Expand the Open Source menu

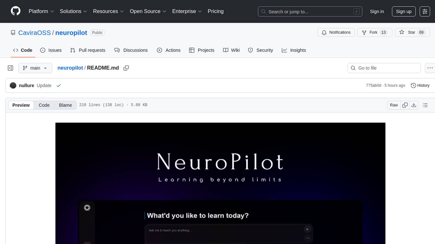148,11
